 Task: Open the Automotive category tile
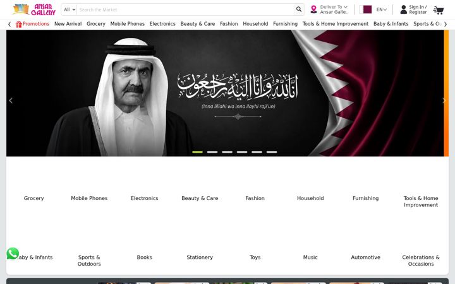point(366,257)
